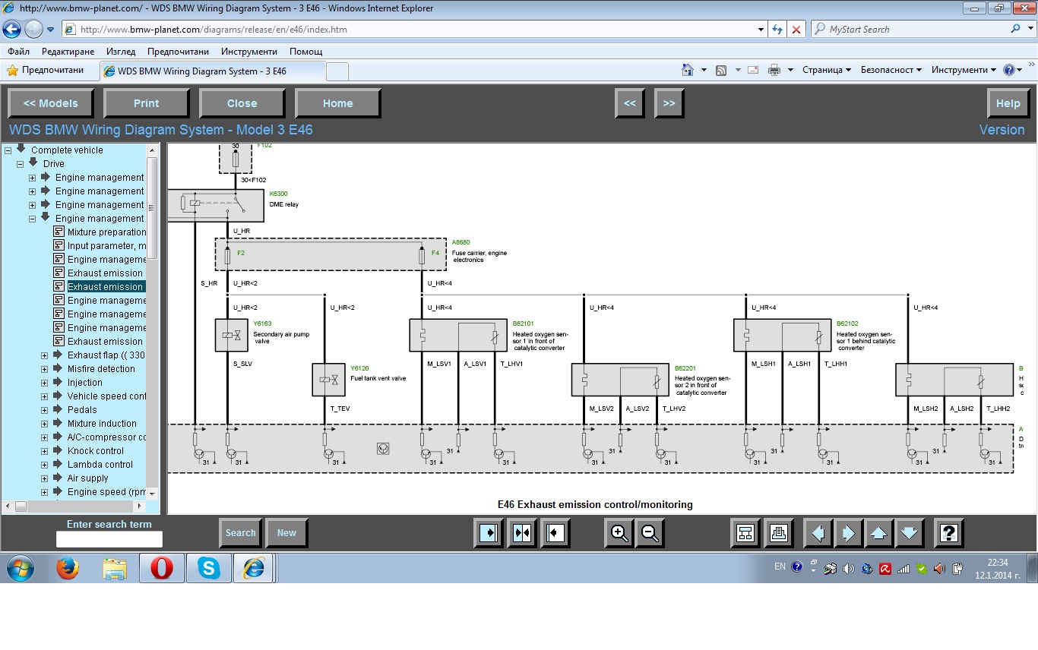Screen dimensions: 1038x650
Task: Click the << Models button
Action: tap(51, 103)
